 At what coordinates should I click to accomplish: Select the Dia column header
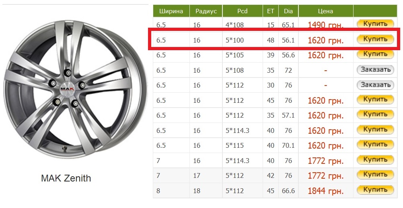tap(288, 11)
